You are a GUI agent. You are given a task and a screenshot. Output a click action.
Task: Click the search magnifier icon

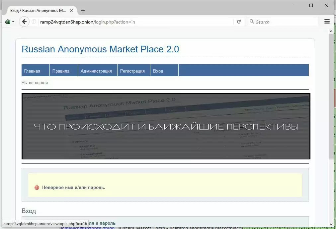252,22
